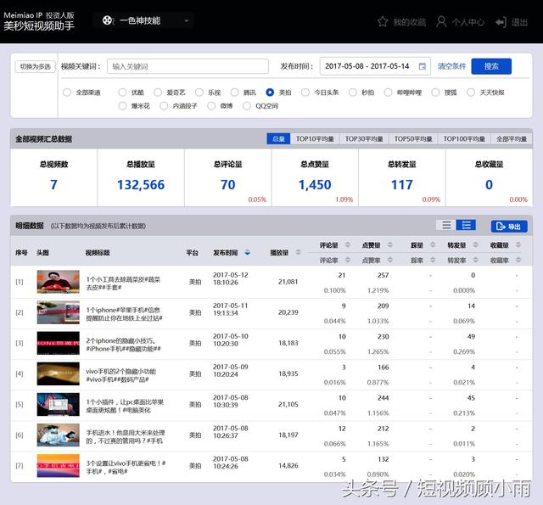This screenshot has width=543, height=505.
Task: Click the 退出 logout icon
Action: 501,22
